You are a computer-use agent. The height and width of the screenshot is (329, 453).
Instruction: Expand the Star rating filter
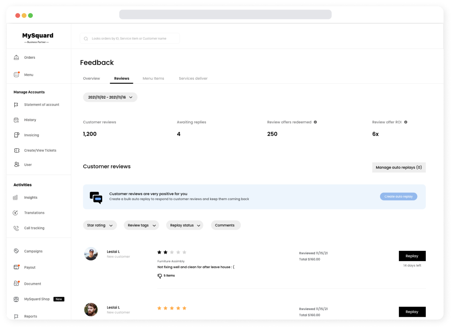(x=100, y=225)
